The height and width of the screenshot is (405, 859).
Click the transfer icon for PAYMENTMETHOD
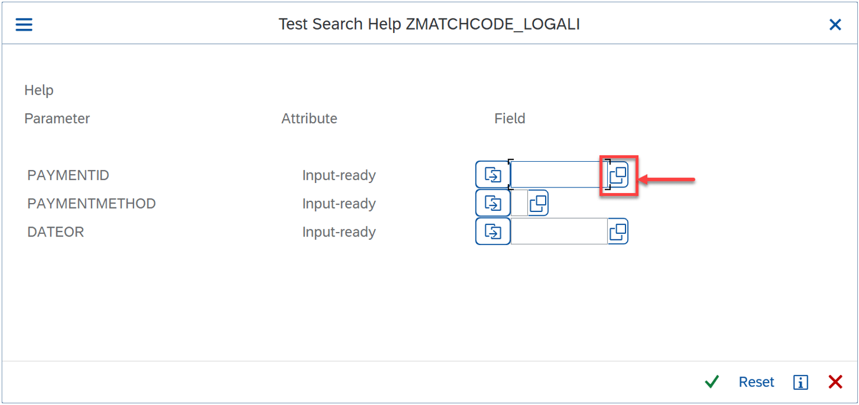(492, 202)
